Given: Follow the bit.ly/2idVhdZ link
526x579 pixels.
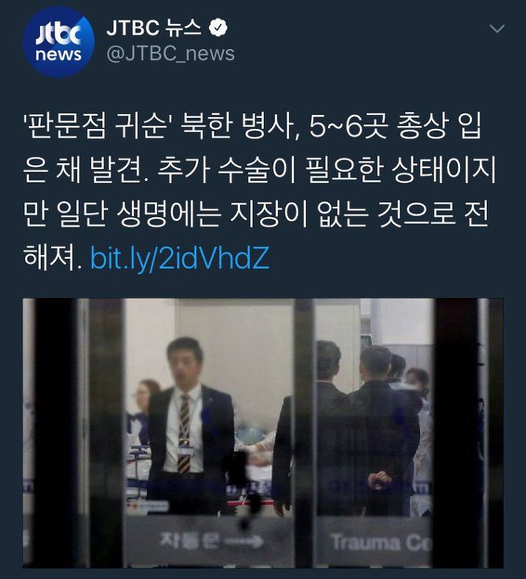Looking at the screenshot, I should (x=180, y=258).
